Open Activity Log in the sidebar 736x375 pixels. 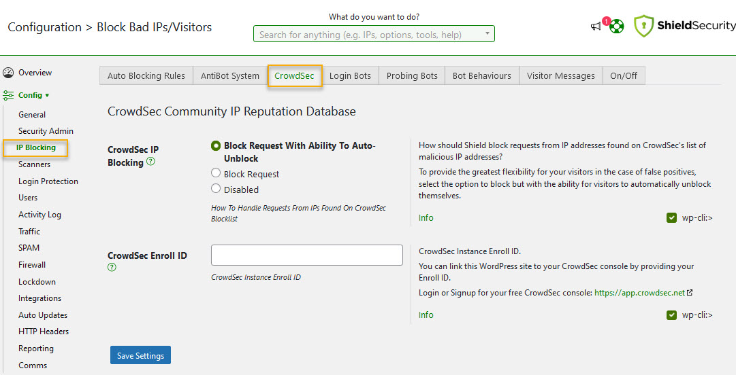coord(39,215)
